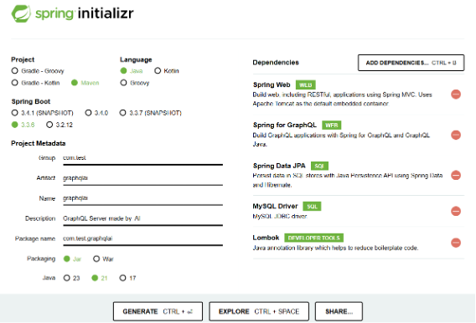Select Spring Boot 3.4.1 (SNAPSHOT)
476x323 pixels.
pyautogui.click(x=42, y=113)
